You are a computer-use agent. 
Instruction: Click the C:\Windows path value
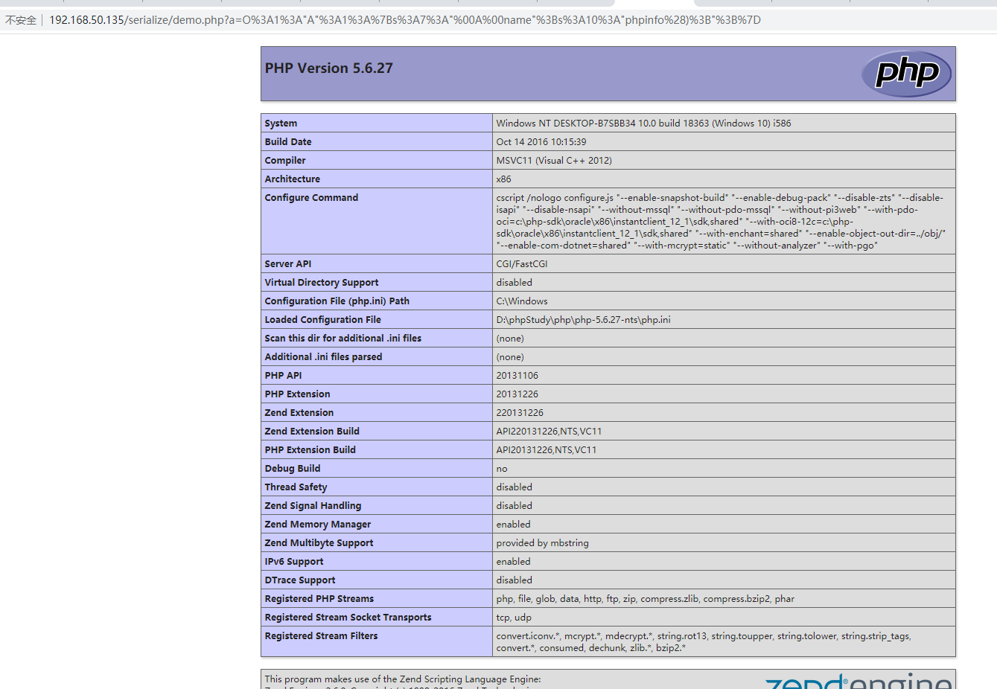click(x=522, y=301)
